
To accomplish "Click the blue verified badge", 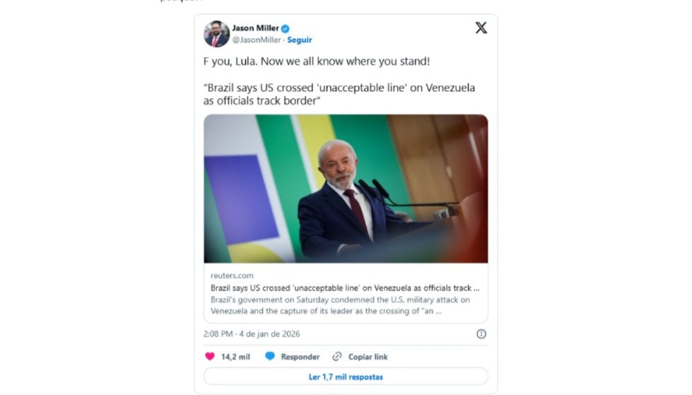I will point(286,29).
